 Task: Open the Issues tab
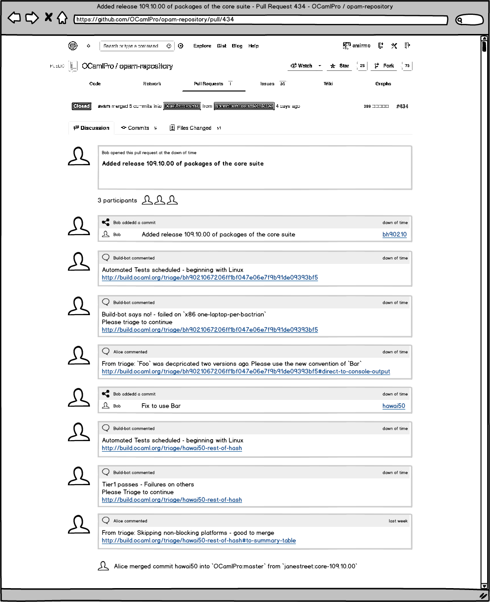[x=273, y=84]
